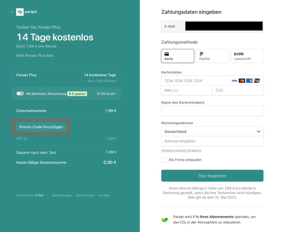The height and width of the screenshot is (232, 282).
Task: Click the 'Name des Karteninhabers' field
Action: coord(212,111)
